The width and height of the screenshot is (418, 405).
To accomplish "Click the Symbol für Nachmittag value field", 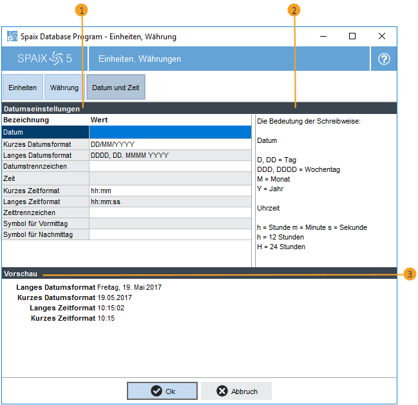I will coord(170,234).
